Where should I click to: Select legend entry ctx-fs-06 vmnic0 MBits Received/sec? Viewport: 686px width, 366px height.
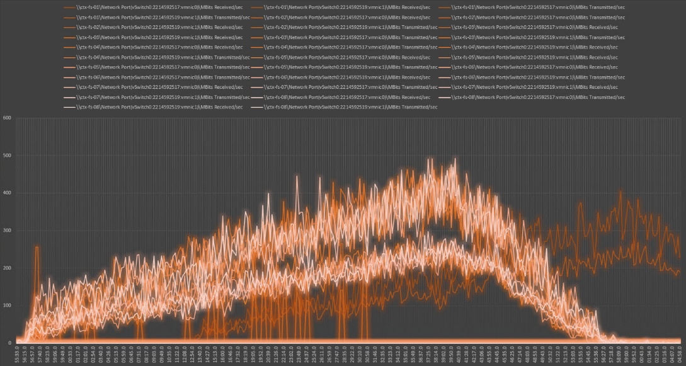tap(529, 67)
